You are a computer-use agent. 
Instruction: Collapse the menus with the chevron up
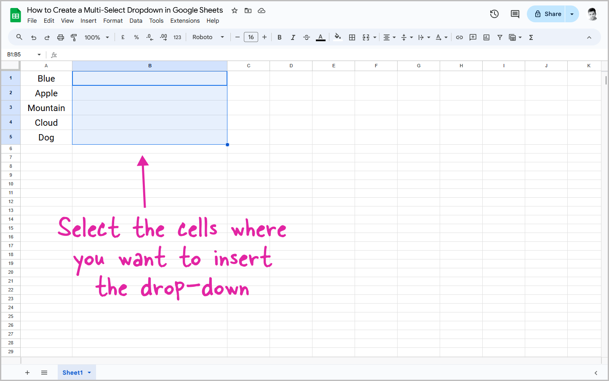[x=589, y=37]
